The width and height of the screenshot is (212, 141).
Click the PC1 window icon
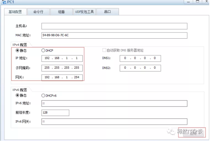click(4, 2)
